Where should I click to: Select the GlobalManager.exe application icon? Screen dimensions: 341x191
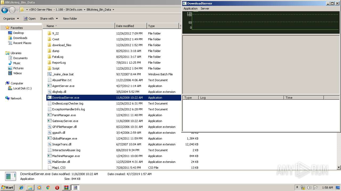click(x=49, y=138)
